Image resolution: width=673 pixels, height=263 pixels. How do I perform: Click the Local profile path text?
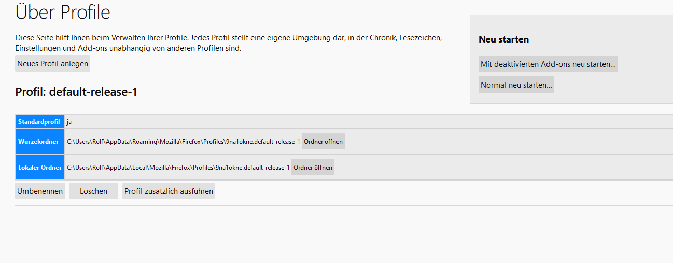pos(178,168)
